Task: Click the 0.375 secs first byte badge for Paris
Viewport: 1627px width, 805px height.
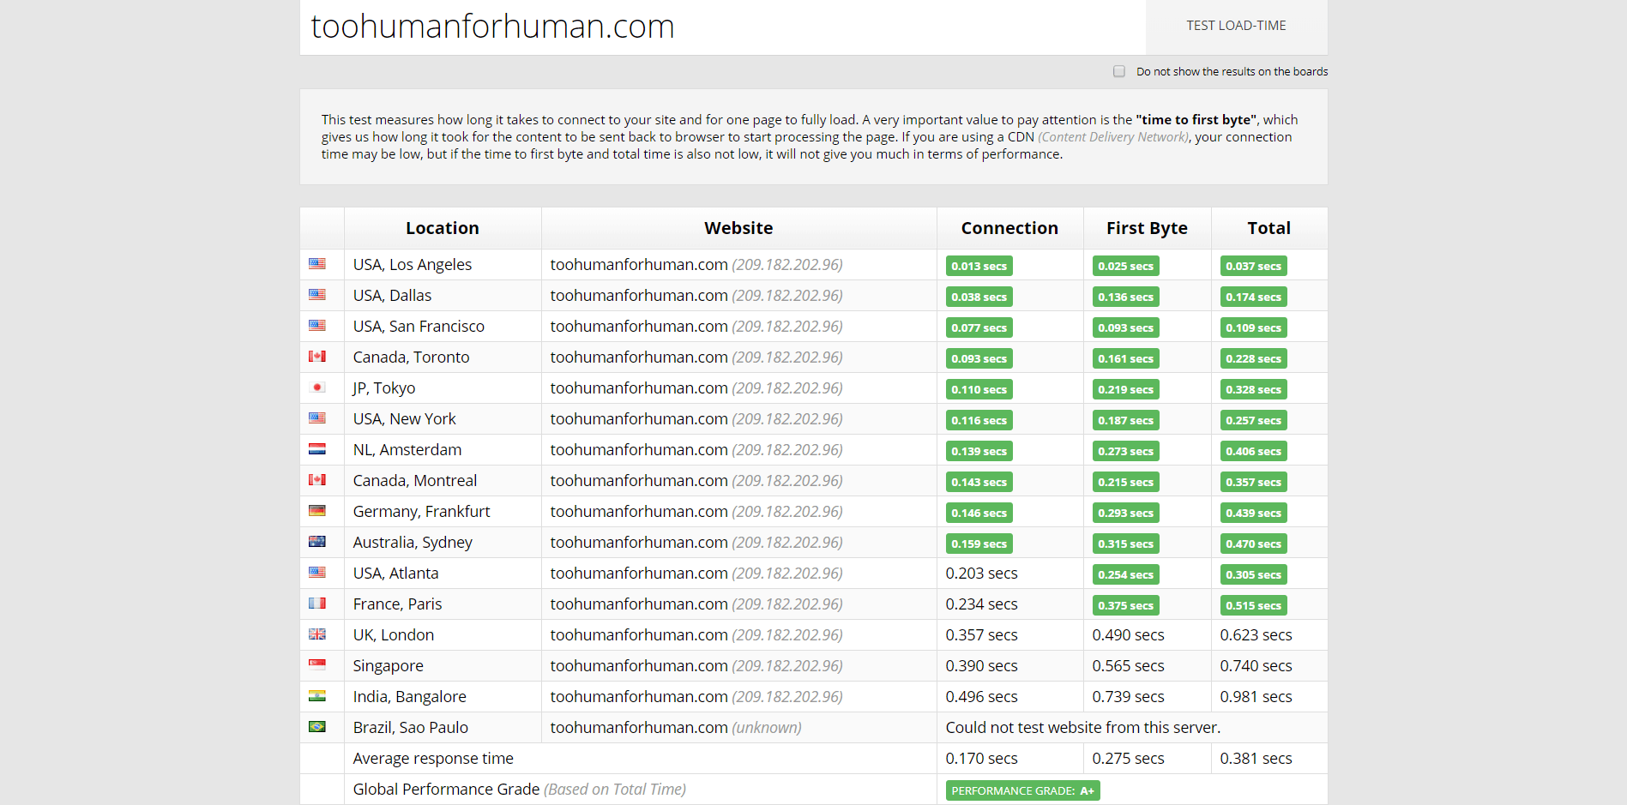Action: [1125, 605]
